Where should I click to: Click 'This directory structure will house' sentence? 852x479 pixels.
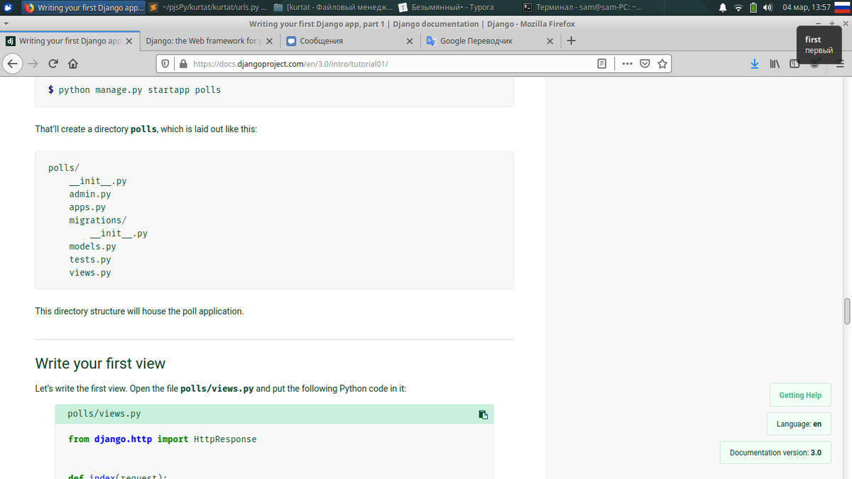[x=139, y=312]
